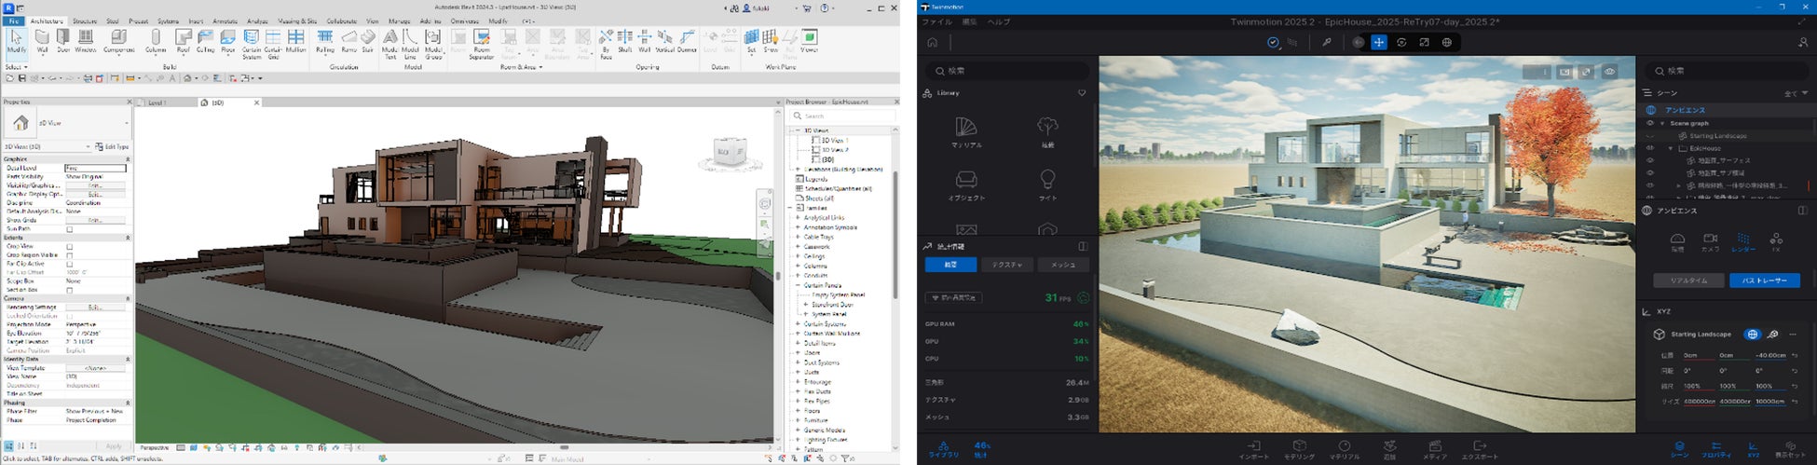The width and height of the screenshot is (1817, 465).
Task: Toggle visibility of Scene graph in Twinmotion
Action: (1650, 123)
